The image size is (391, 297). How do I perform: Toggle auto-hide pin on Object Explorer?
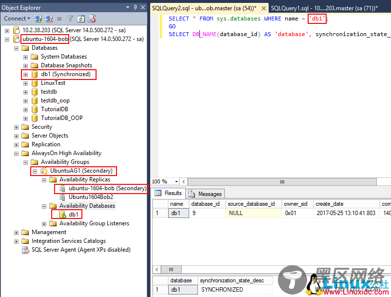pos(135,7)
